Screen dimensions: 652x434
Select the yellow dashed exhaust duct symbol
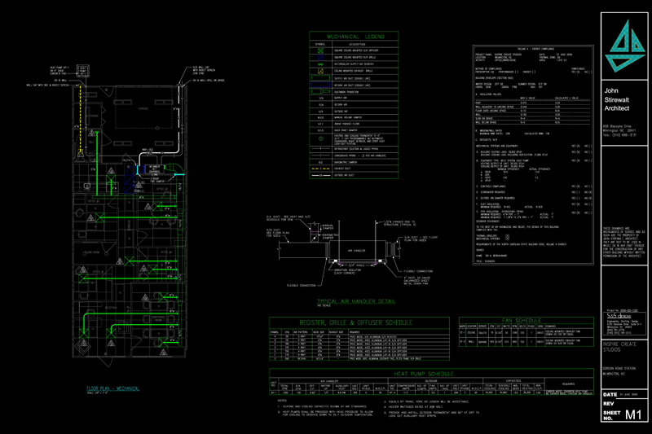coord(319,168)
